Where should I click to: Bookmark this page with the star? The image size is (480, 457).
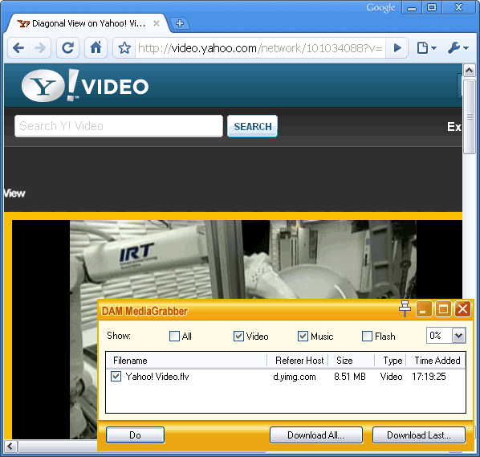pyautogui.click(x=124, y=47)
